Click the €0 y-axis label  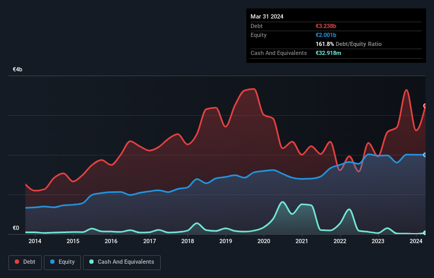pyautogui.click(x=16, y=228)
